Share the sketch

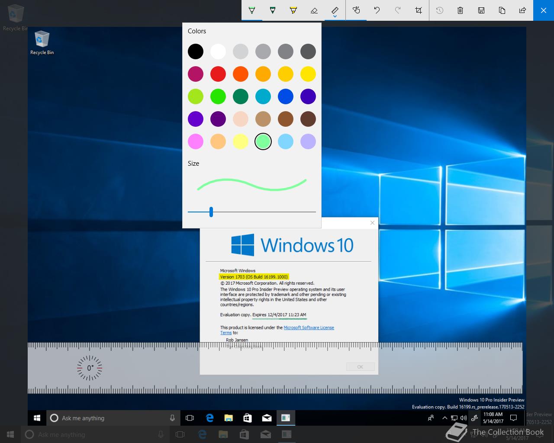[x=523, y=10]
